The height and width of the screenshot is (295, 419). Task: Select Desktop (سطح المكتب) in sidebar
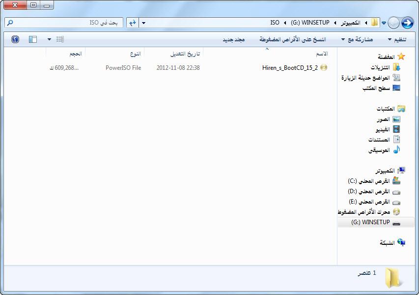(376, 88)
